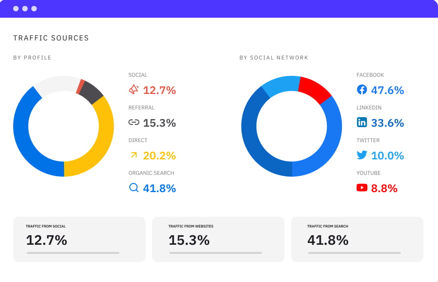Select the Referral link icon
Screen dimensions: 438x282
tap(133, 122)
